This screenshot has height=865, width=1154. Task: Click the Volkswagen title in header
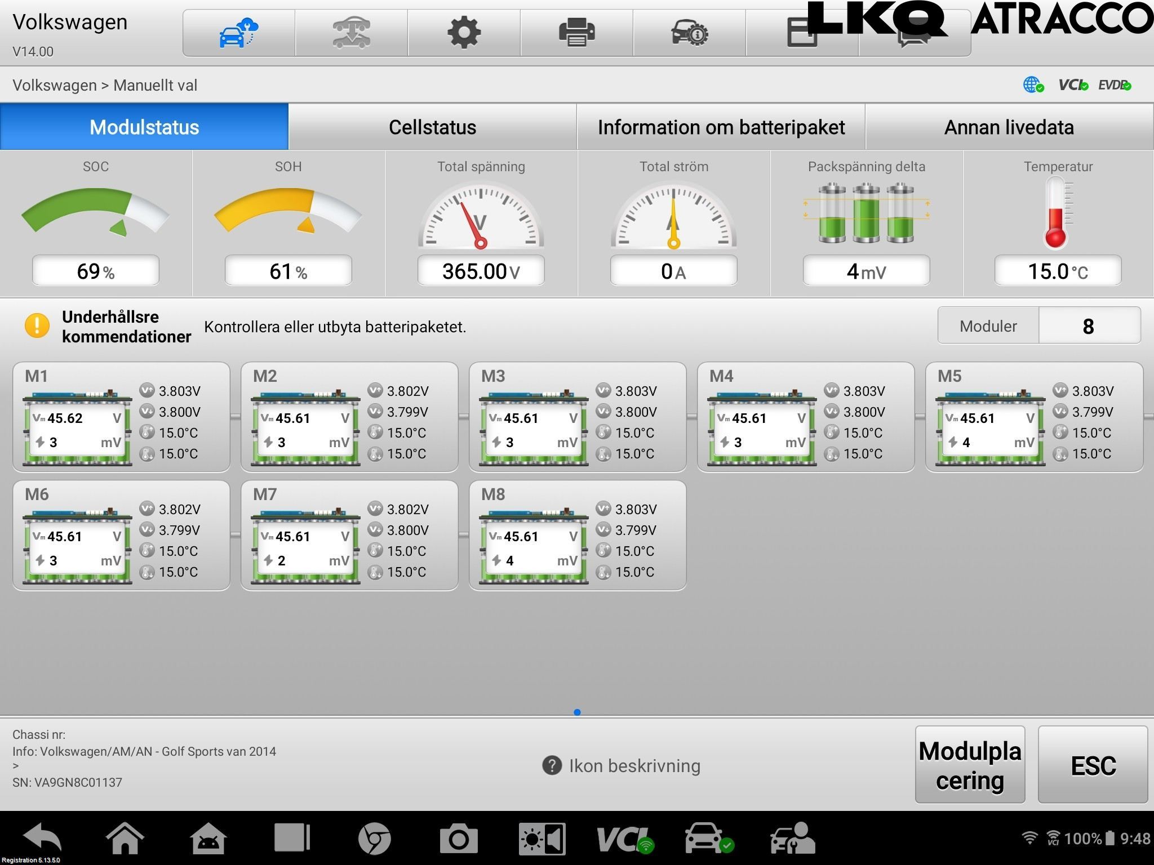[x=70, y=22]
